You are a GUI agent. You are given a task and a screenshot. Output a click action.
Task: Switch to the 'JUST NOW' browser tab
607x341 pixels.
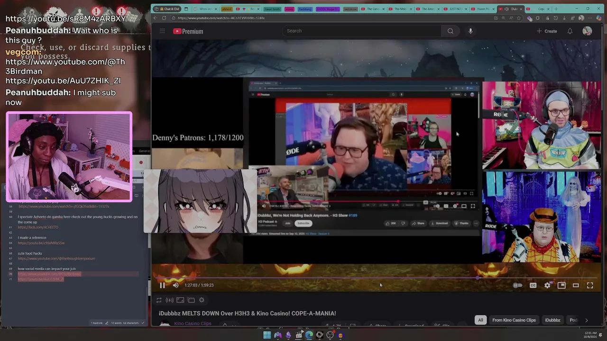coord(456,9)
